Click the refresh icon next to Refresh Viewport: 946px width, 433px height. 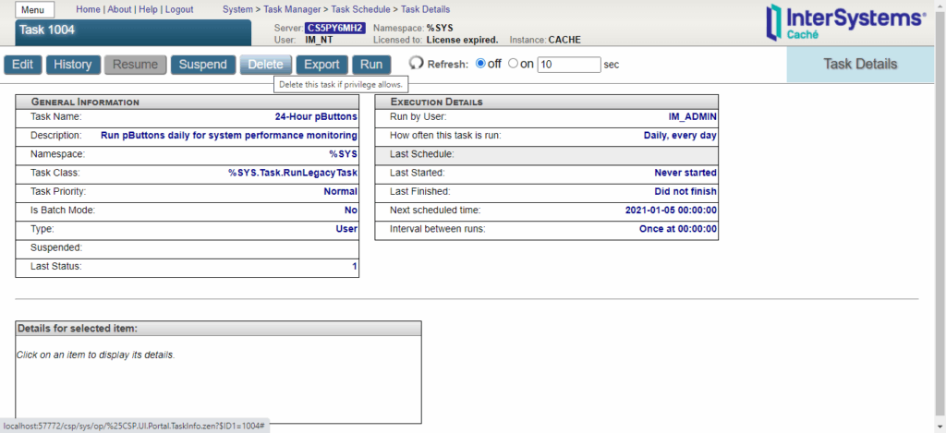tap(416, 65)
